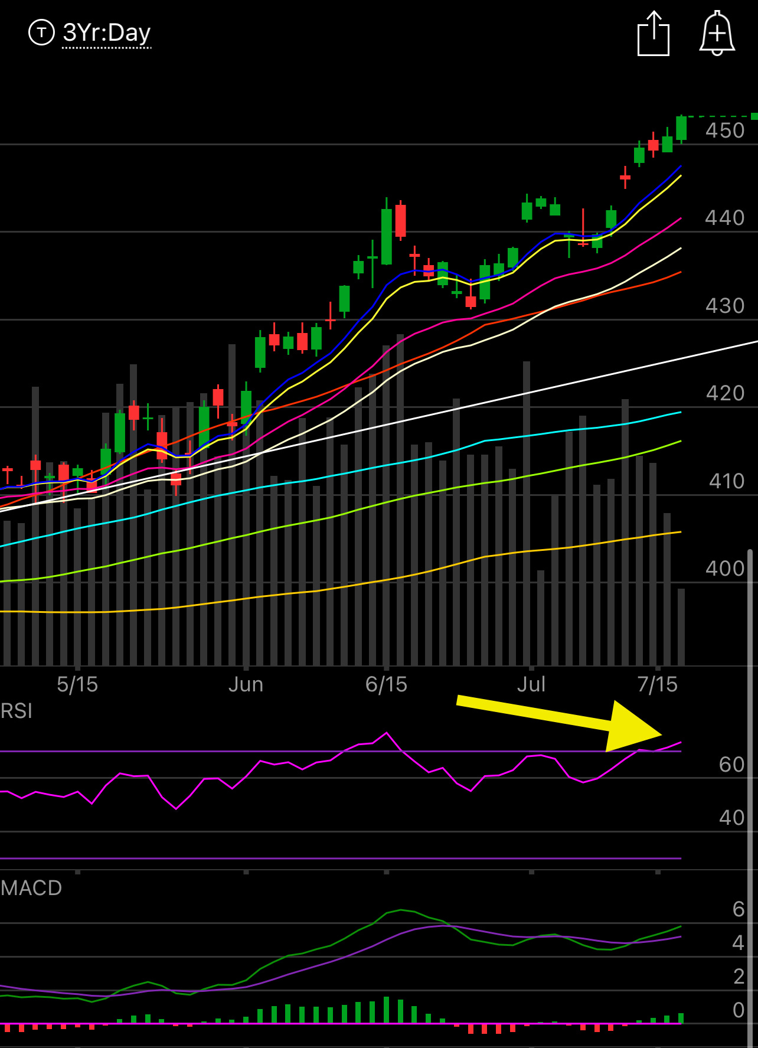758x1048 pixels.
Task: Tap the current price marker on dashed line
Action: pyautogui.click(x=754, y=116)
